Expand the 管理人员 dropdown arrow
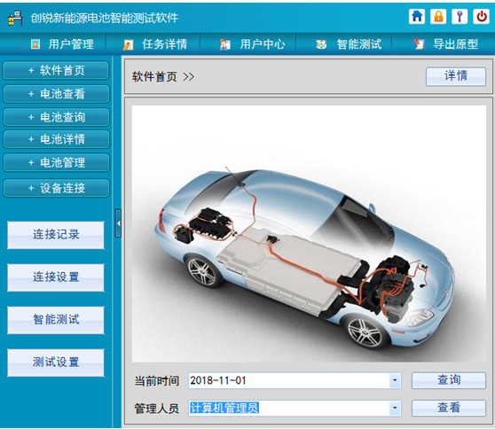This screenshot has width=495, height=429. 395,408
